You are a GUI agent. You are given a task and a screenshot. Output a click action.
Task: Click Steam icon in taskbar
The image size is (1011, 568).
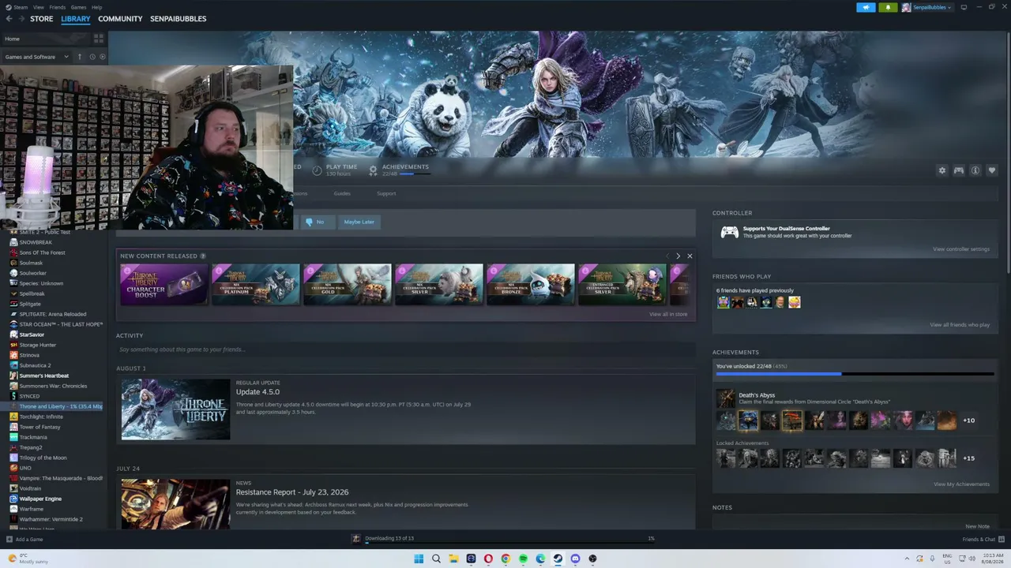tap(558, 559)
